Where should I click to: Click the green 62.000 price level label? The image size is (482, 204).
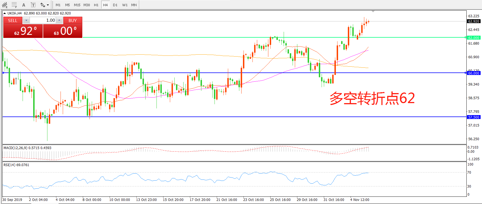pyautogui.click(x=473, y=38)
